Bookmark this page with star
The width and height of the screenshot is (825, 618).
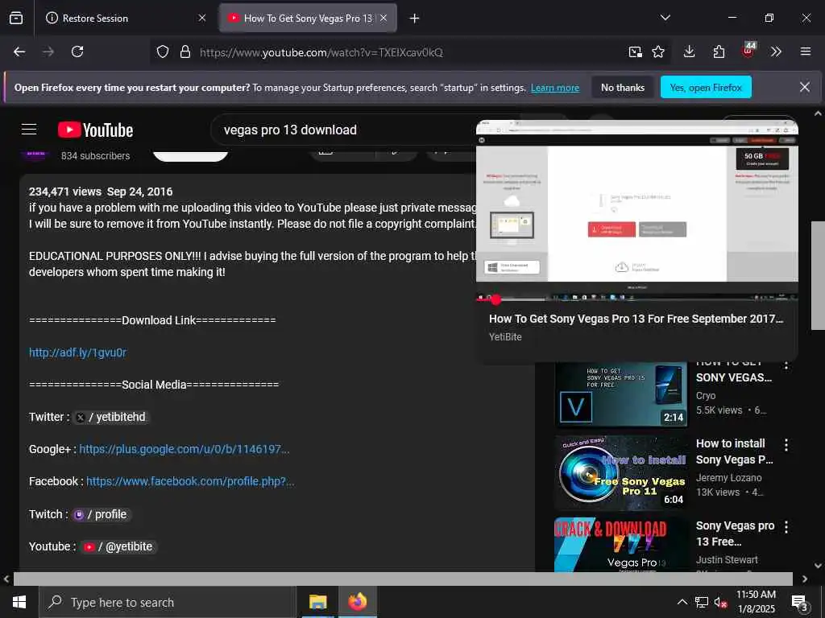[658, 51]
